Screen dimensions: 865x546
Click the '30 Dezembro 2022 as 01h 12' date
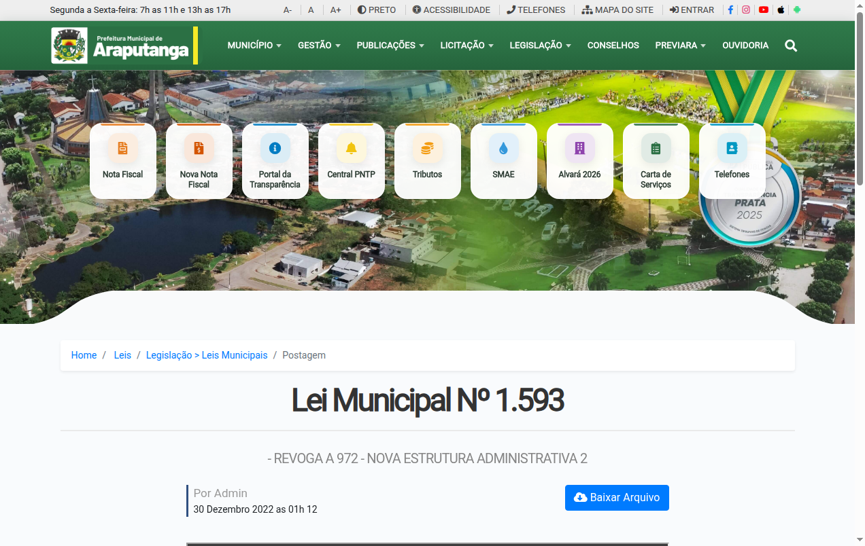(256, 509)
